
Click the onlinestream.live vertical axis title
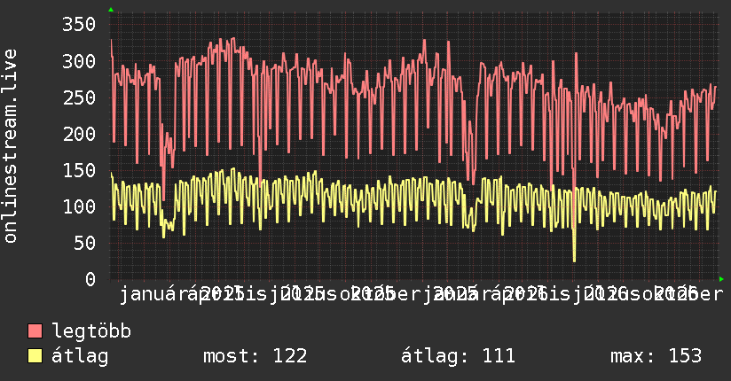click(x=11, y=146)
